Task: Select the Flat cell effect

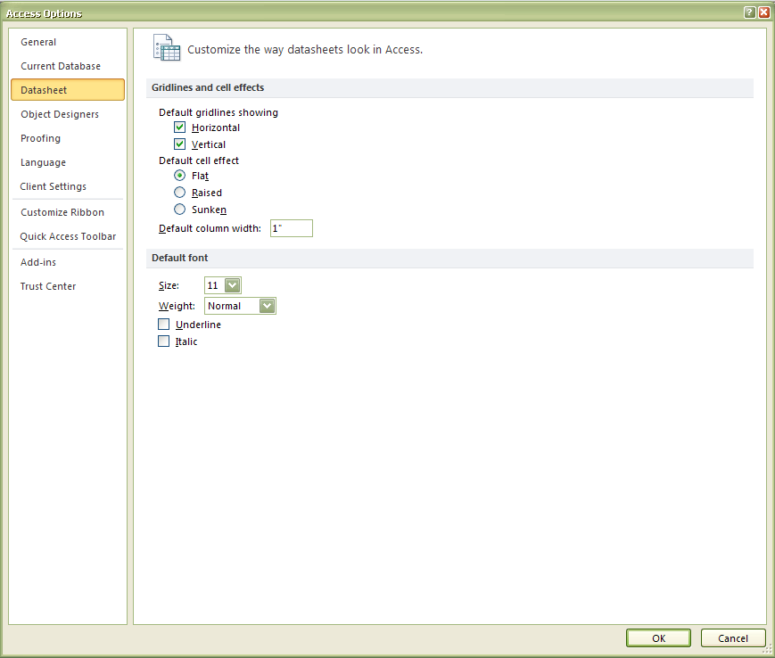Action: click(179, 176)
